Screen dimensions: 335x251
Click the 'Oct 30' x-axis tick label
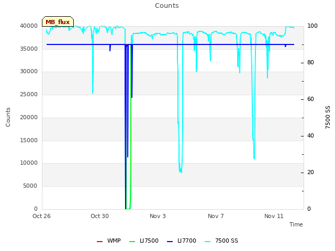pos(99,216)
